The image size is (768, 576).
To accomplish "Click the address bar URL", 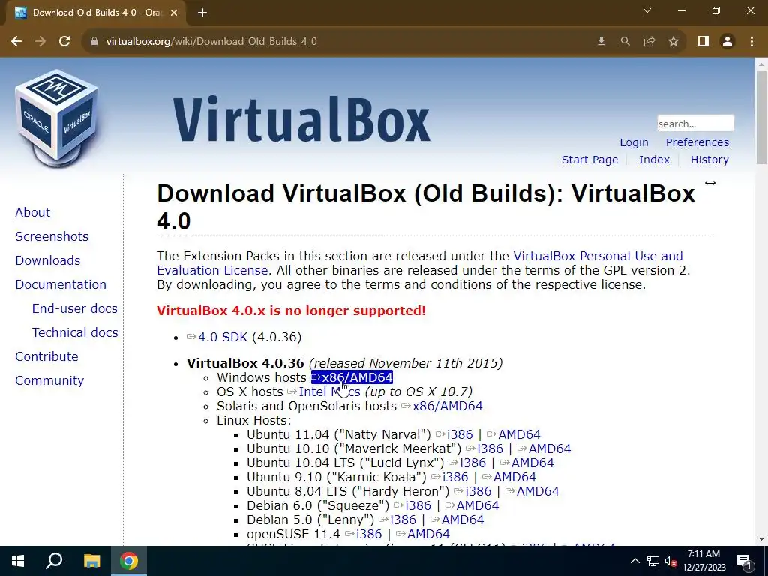I will (211, 42).
